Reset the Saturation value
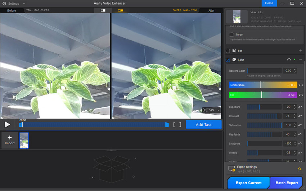Viewport: 306px width, 191px height. point(300,125)
